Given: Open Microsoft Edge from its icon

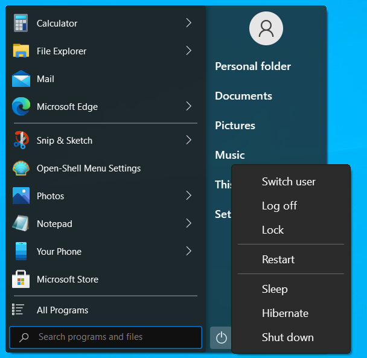Looking at the screenshot, I should 21,106.
